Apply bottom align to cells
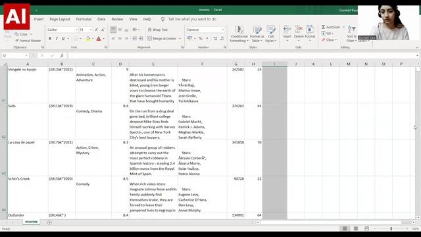Image resolution: width=421 pixels, height=237 pixels. coord(126,30)
